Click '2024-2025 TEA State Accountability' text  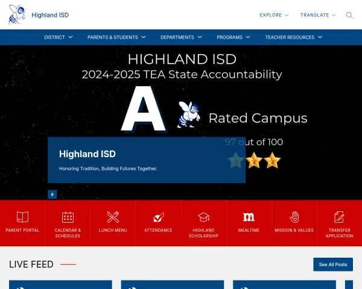(x=182, y=75)
